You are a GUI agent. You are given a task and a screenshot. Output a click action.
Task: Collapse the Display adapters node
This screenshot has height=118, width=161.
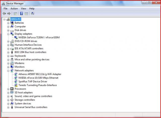pyautogui.click(x=8, y=34)
